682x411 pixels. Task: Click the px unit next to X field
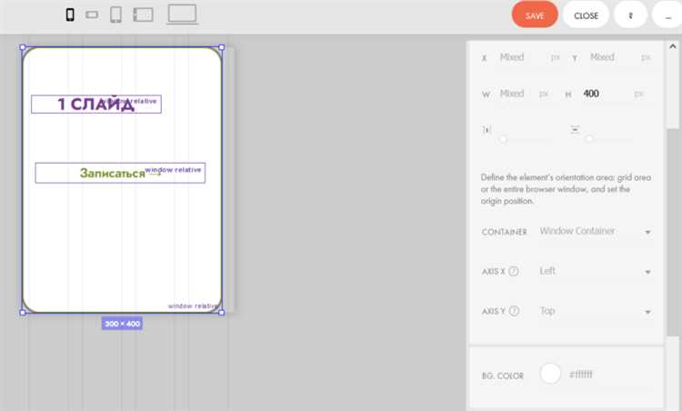tap(556, 57)
